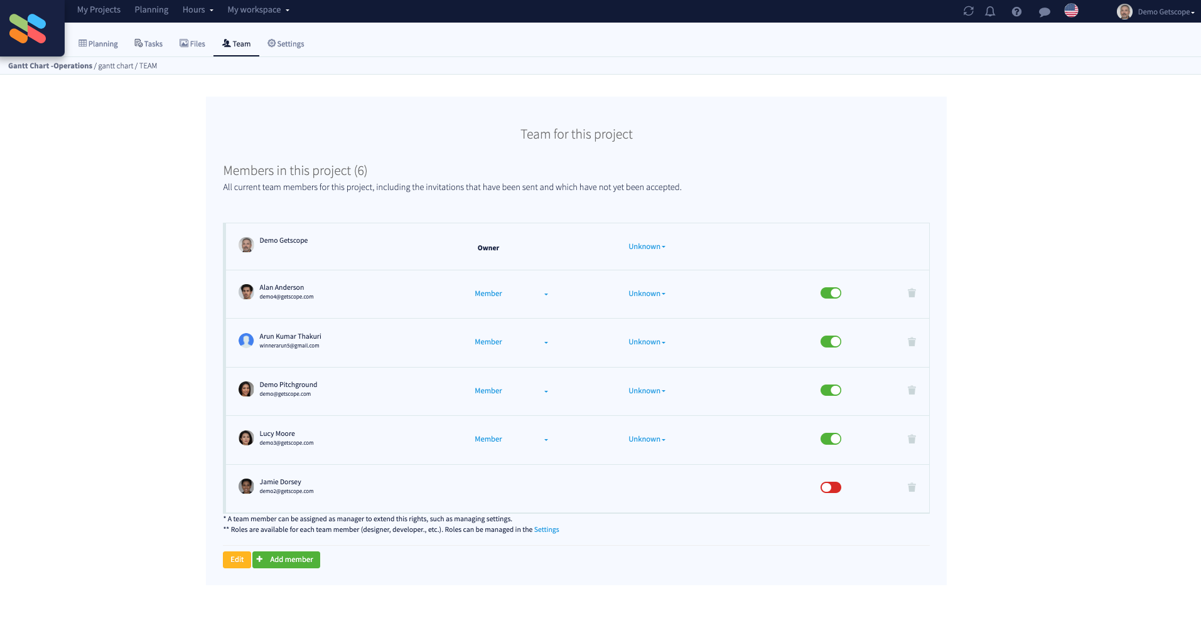Open chat with the speech bubble icon
Viewport: 1201px width, 621px height.
pyautogui.click(x=1044, y=11)
